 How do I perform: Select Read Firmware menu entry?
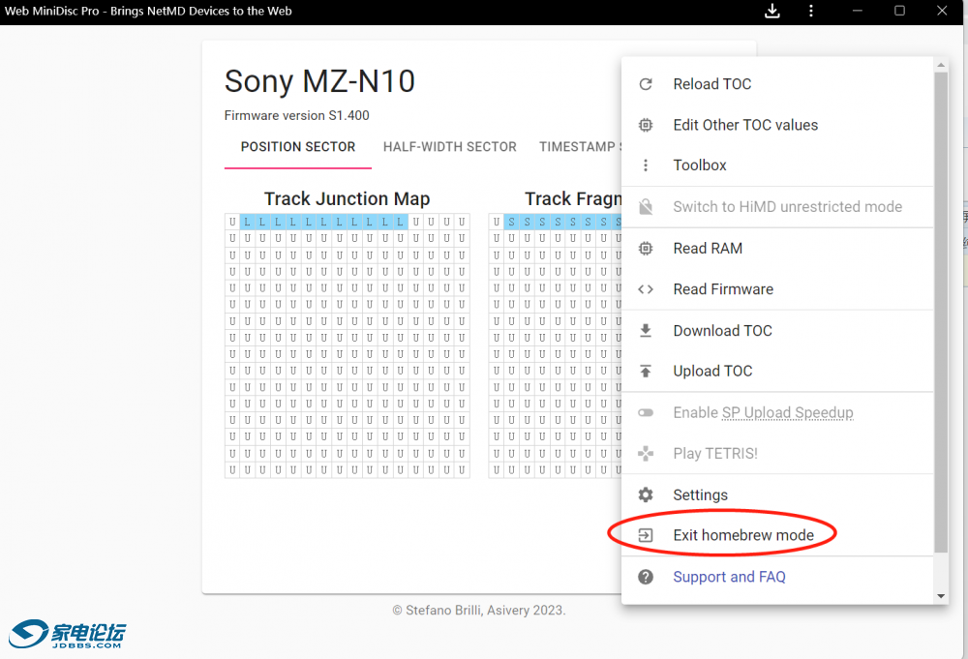pos(777,289)
